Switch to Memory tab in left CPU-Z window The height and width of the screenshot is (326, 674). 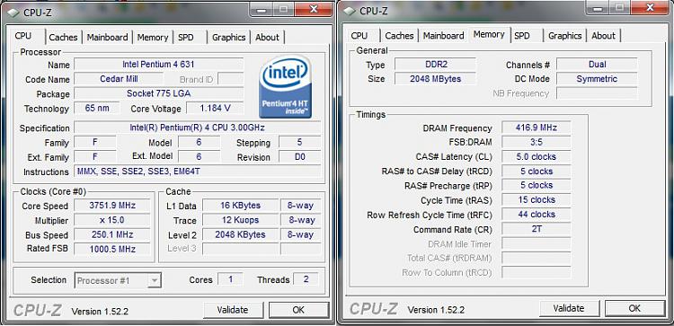(x=153, y=38)
